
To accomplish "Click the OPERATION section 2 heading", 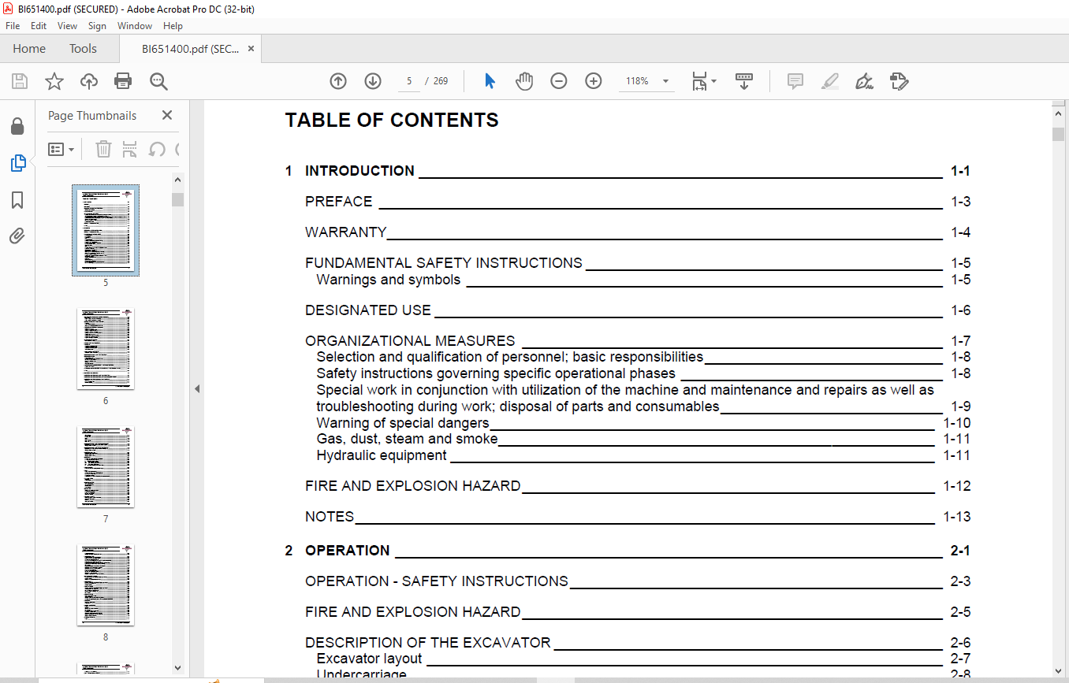I will pyautogui.click(x=628, y=551).
